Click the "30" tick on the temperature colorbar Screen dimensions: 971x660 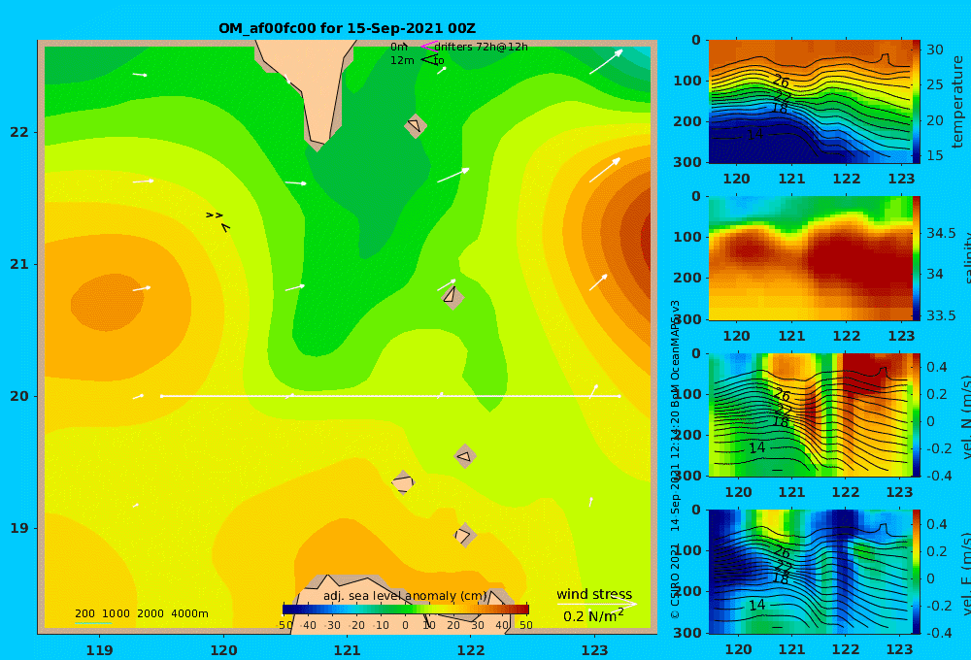pyautogui.click(x=934, y=49)
